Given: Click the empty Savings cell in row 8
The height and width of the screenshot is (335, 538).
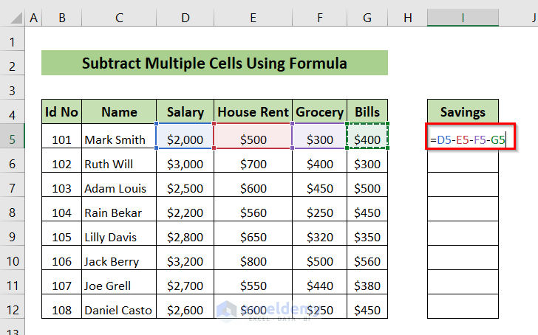Looking at the screenshot, I should 463,212.
